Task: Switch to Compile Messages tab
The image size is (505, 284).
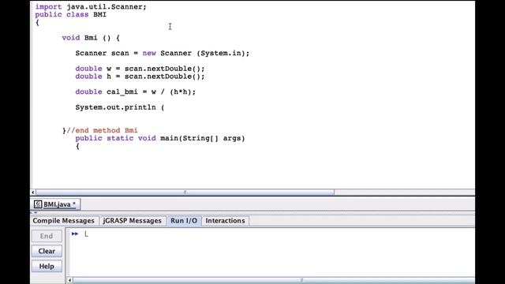Action: (x=63, y=221)
